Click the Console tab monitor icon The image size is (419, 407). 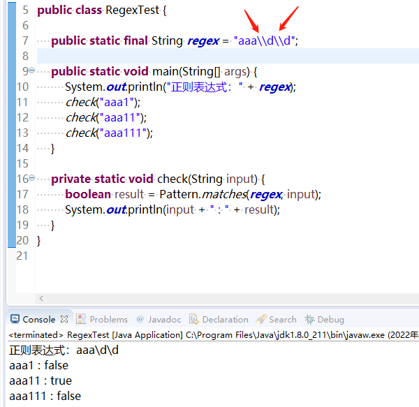point(15,319)
